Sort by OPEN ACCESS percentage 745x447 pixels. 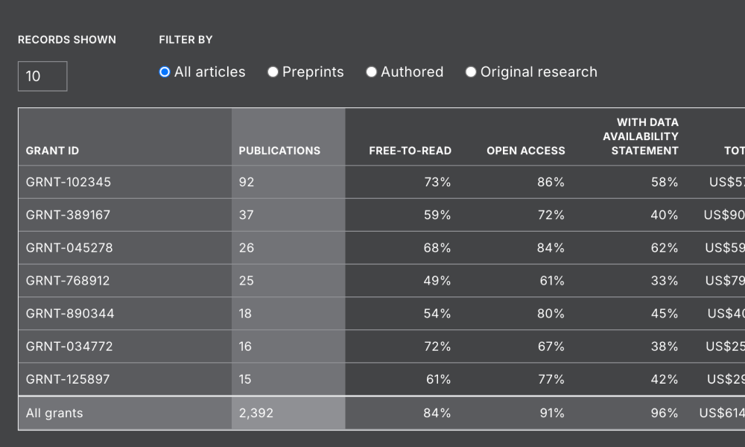(x=526, y=150)
